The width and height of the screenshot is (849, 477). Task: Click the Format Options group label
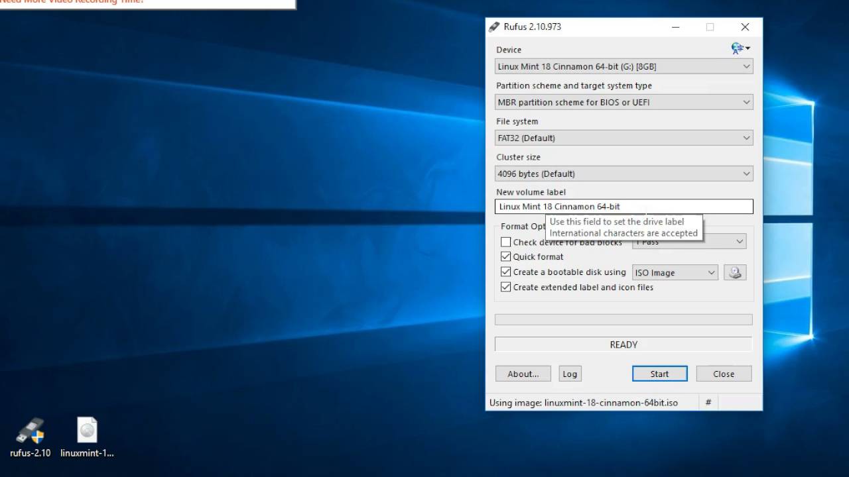click(x=523, y=227)
